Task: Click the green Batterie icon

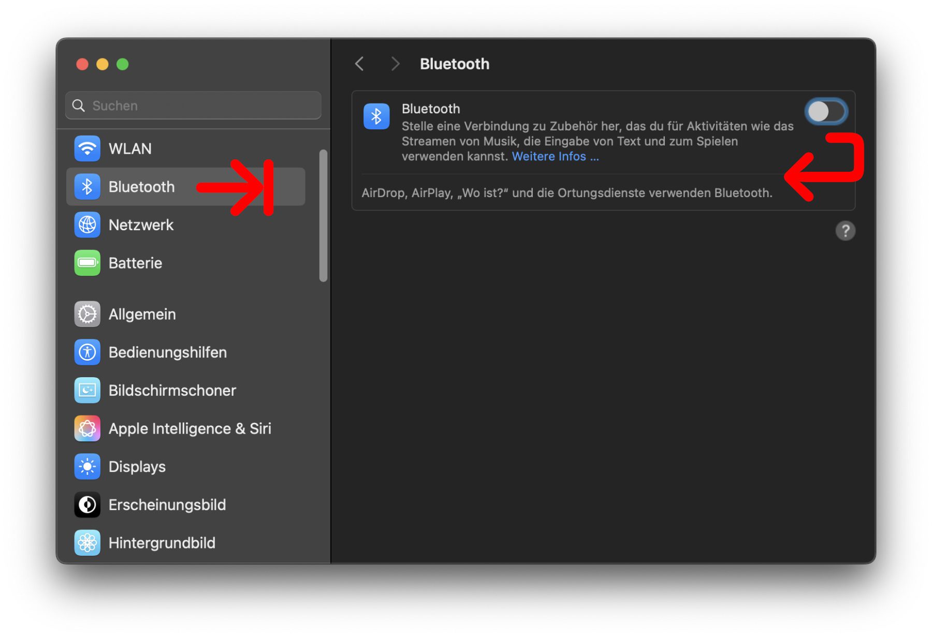Action: point(87,263)
